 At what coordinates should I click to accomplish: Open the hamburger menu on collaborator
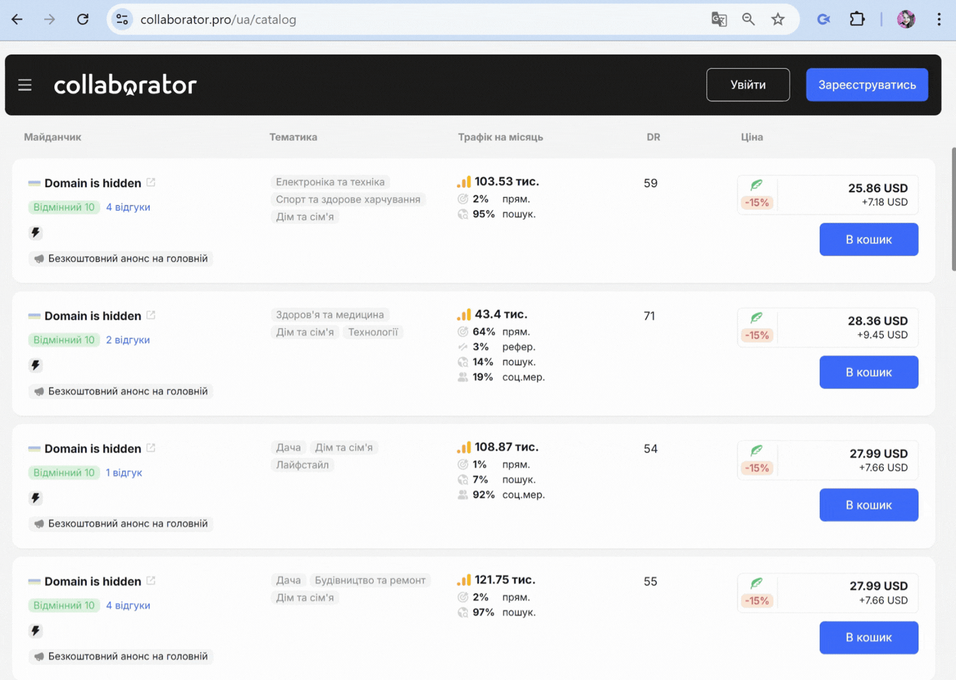25,85
